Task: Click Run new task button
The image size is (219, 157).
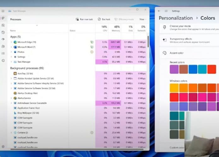Action: point(84,19)
